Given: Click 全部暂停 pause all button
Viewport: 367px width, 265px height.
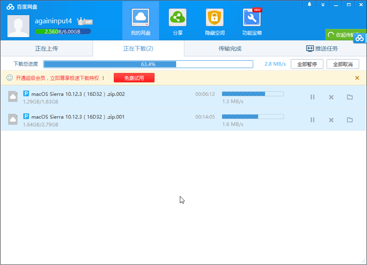Looking at the screenshot, I should (307, 64).
